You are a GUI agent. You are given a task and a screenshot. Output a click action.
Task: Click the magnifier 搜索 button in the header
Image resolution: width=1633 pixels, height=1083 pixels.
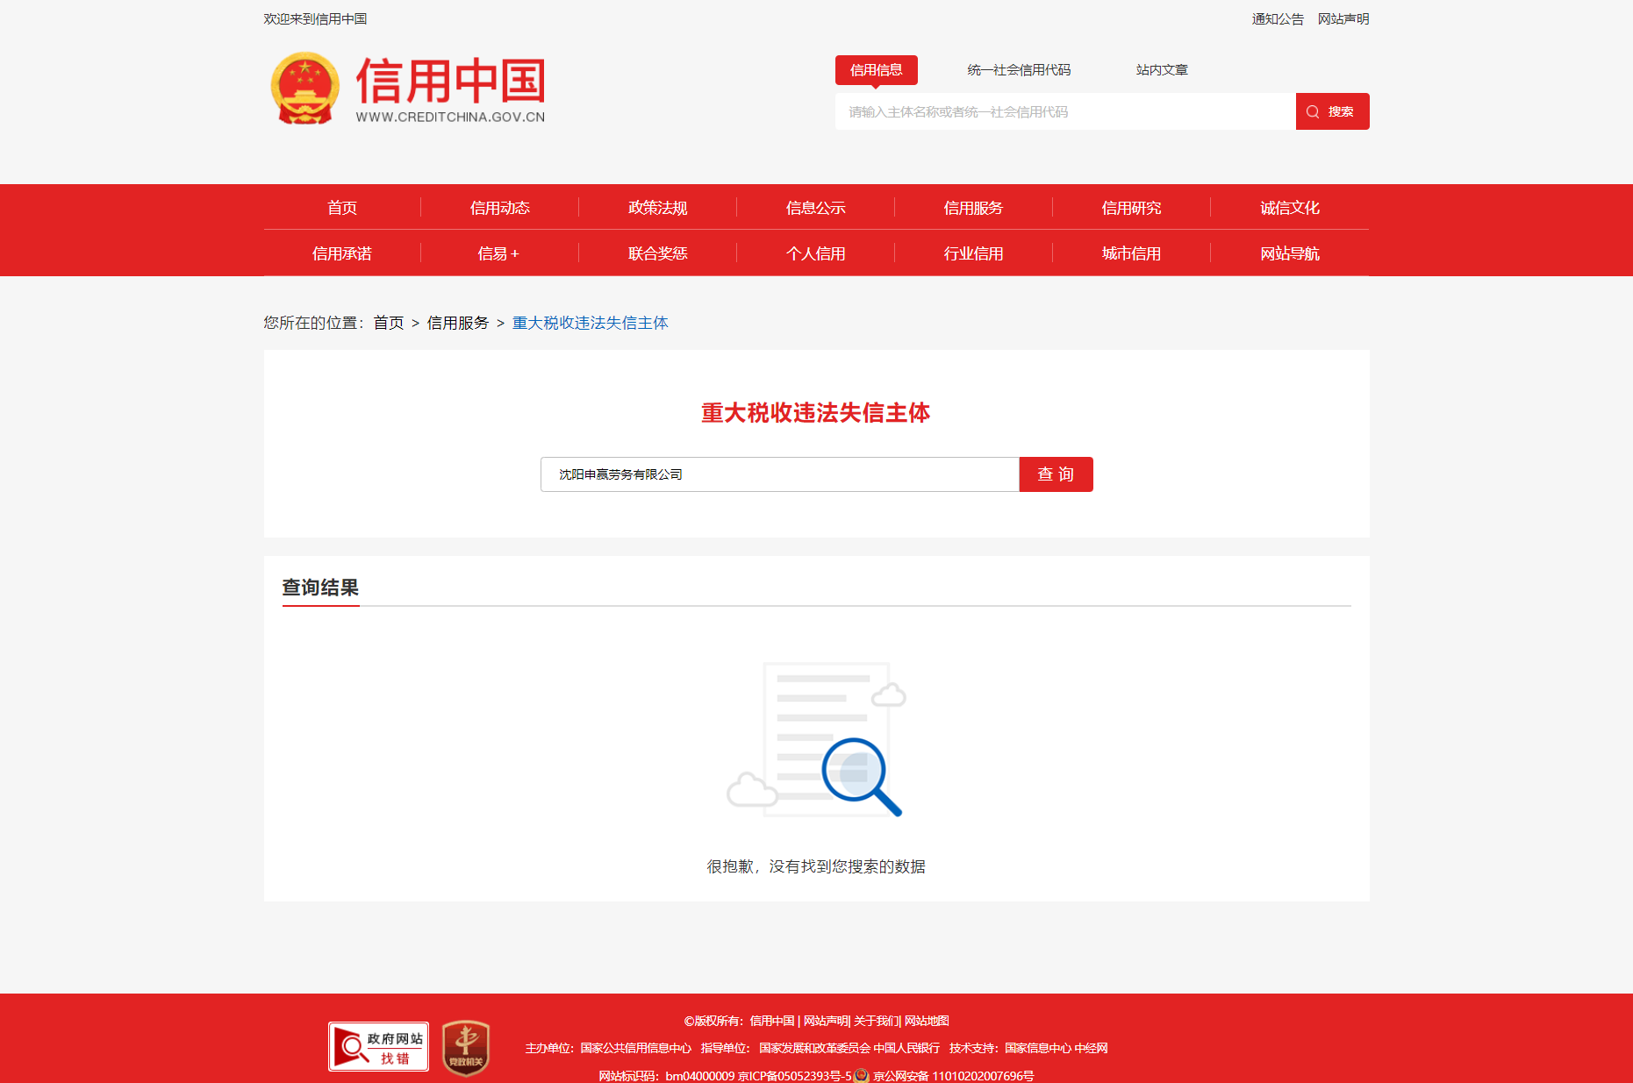pos(1332,111)
